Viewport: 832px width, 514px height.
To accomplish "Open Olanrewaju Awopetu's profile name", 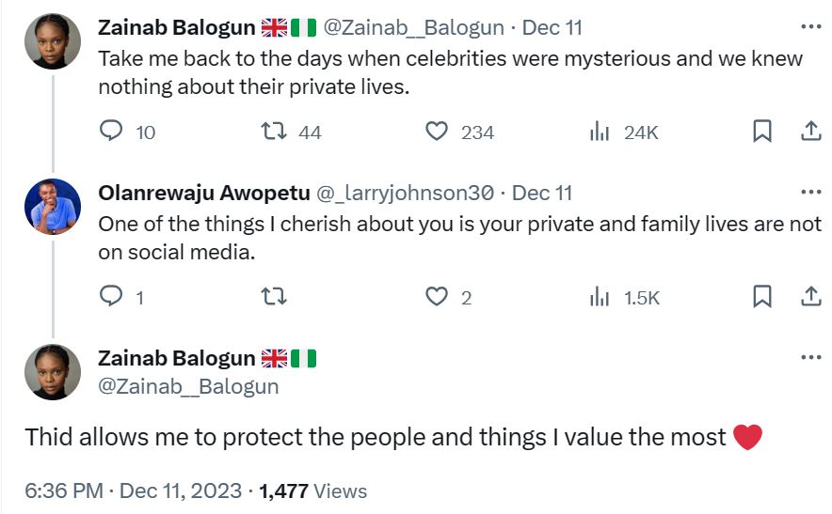I will 203,194.
